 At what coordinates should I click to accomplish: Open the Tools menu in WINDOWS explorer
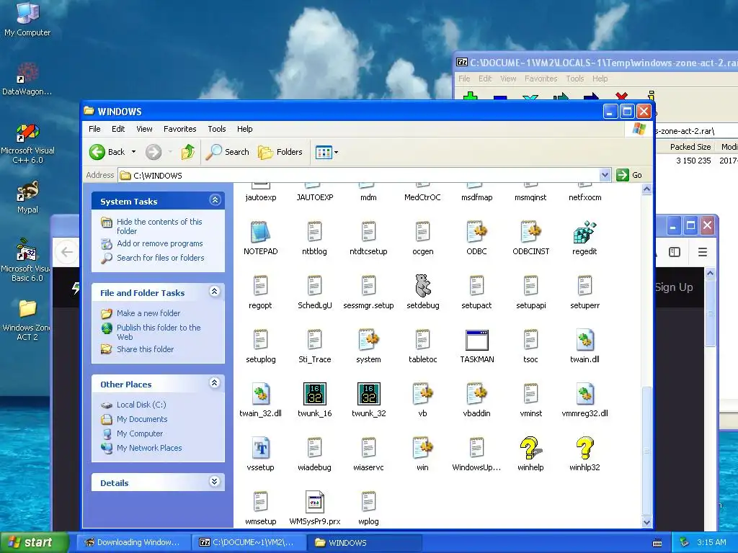pyautogui.click(x=216, y=129)
